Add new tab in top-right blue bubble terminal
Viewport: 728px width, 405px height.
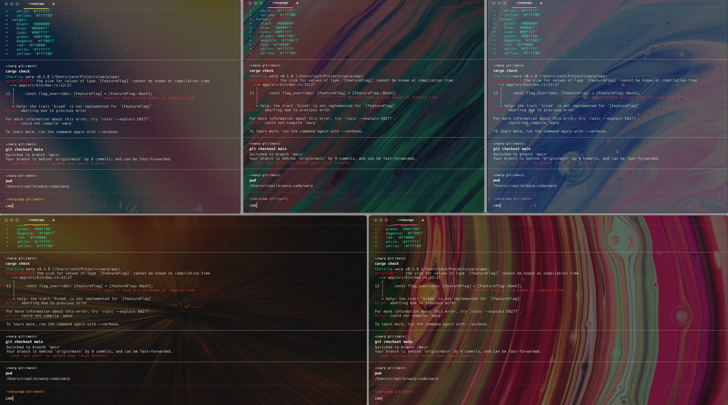coord(541,3)
